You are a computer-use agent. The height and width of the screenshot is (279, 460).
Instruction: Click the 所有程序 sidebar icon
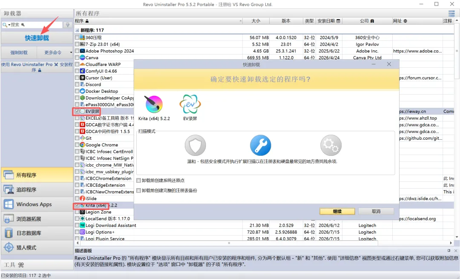pyautogui.click(x=9, y=175)
